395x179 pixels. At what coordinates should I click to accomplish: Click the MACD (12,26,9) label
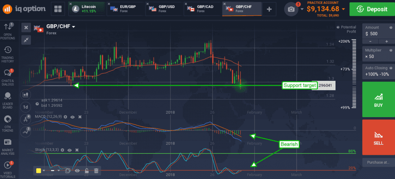[48, 117]
